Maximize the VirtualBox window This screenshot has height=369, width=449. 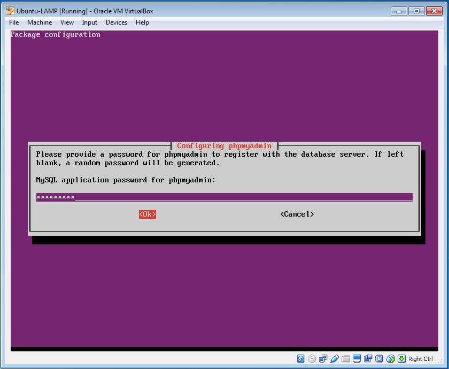(416, 11)
